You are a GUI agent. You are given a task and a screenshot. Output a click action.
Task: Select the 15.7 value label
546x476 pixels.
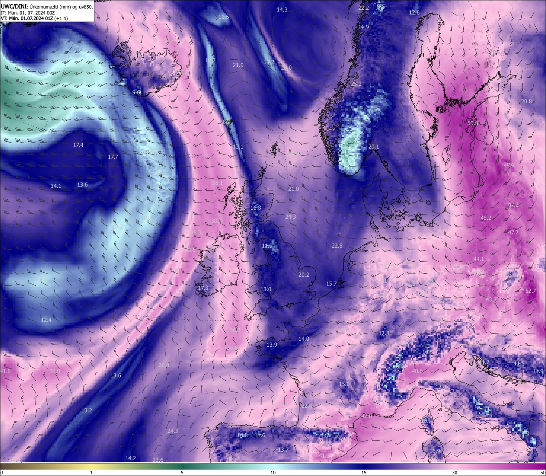pyautogui.click(x=331, y=284)
